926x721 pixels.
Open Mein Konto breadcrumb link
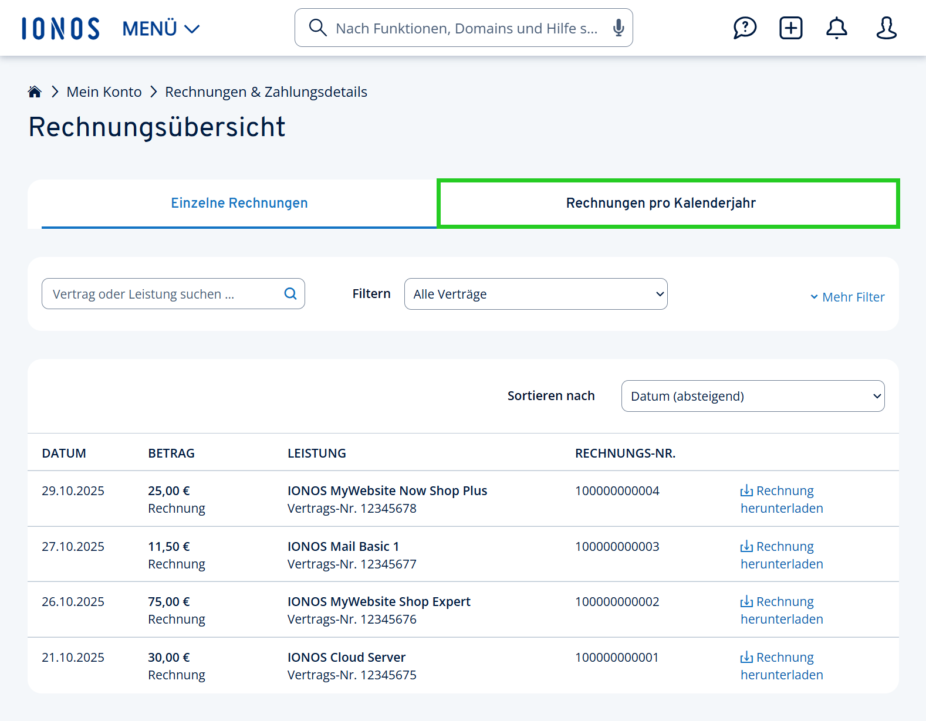[x=104, y=92]
